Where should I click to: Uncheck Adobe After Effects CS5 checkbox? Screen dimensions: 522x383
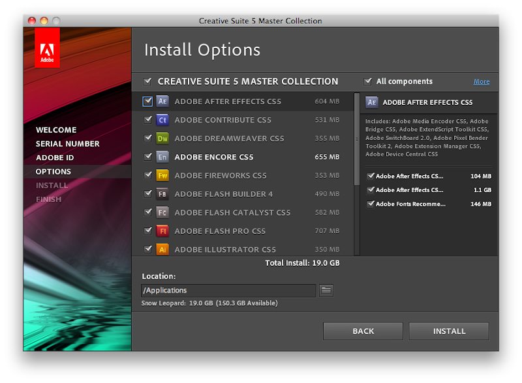[x=148, y=102]
